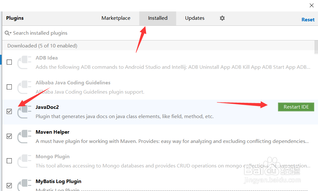
Task: Enable the Mongo Plugin checkbox
Action: click(x=9, y=161)
